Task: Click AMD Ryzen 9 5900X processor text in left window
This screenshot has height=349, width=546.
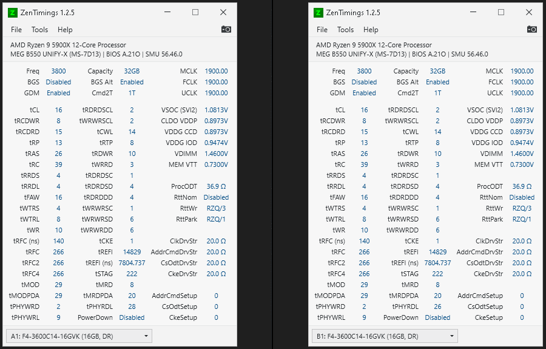Action: click(68, 45)
